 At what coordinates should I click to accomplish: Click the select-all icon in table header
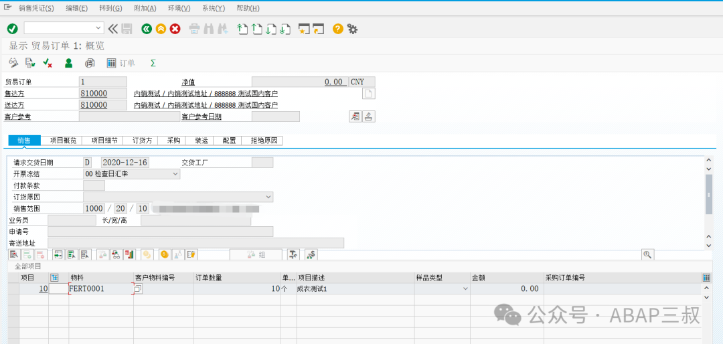[55, 278]
